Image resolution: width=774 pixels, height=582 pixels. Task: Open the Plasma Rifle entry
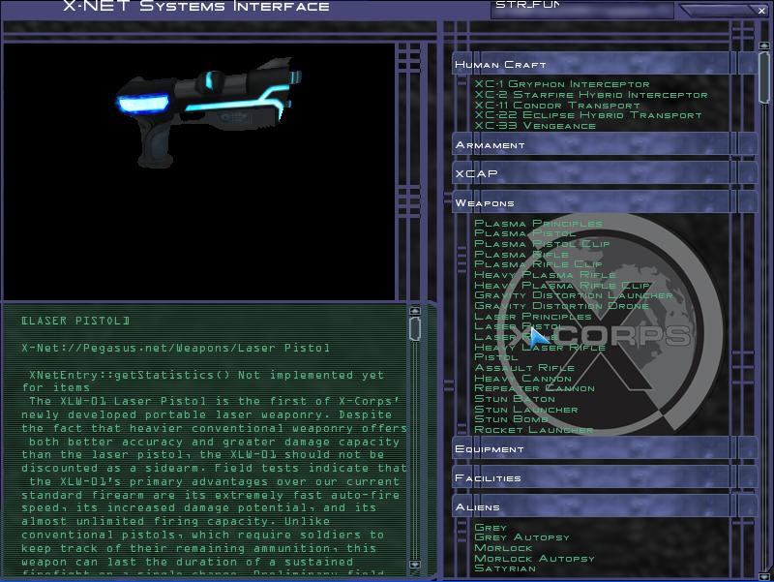[x=521, y=254]
